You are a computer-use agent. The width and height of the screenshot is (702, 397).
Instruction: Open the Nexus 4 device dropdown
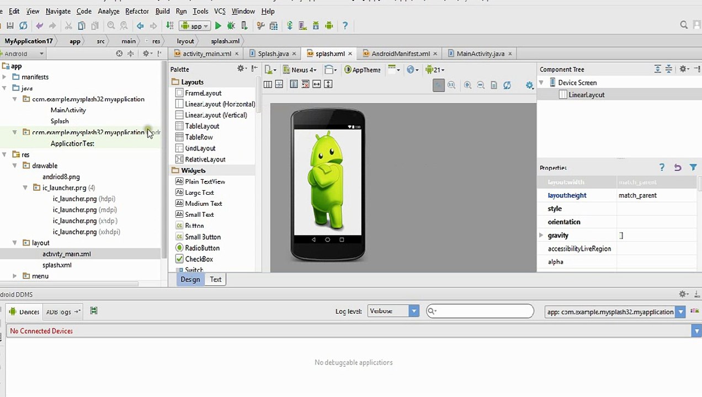point(300,69)
